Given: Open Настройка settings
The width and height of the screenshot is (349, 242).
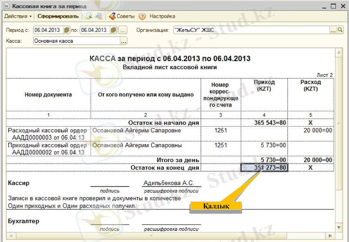Looking at the screenshot, I should (x=162, y=16).
